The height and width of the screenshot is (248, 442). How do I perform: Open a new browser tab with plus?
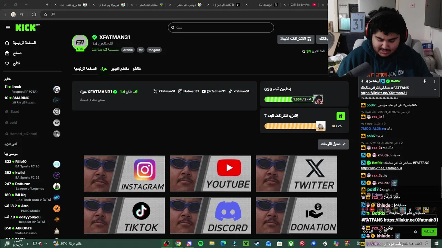[x=47, y=5]
